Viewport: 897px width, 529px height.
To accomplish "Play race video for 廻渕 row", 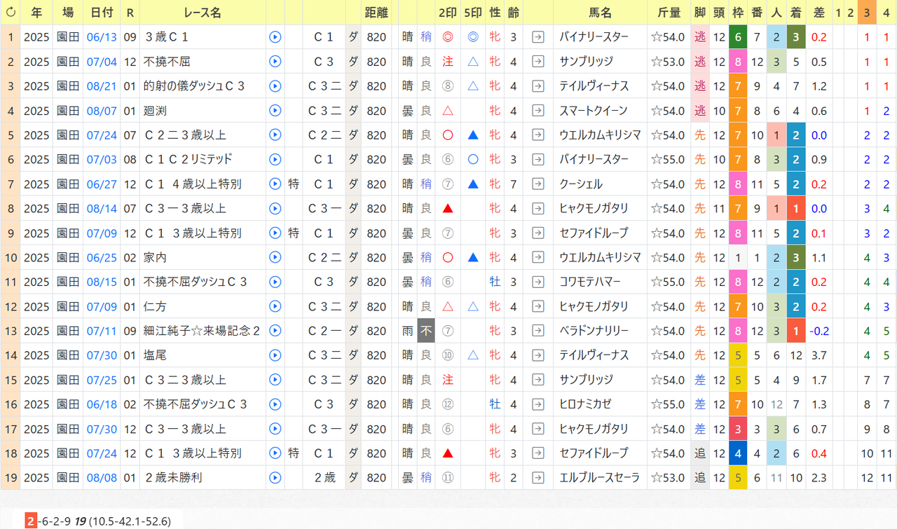I will pos(275,111).
